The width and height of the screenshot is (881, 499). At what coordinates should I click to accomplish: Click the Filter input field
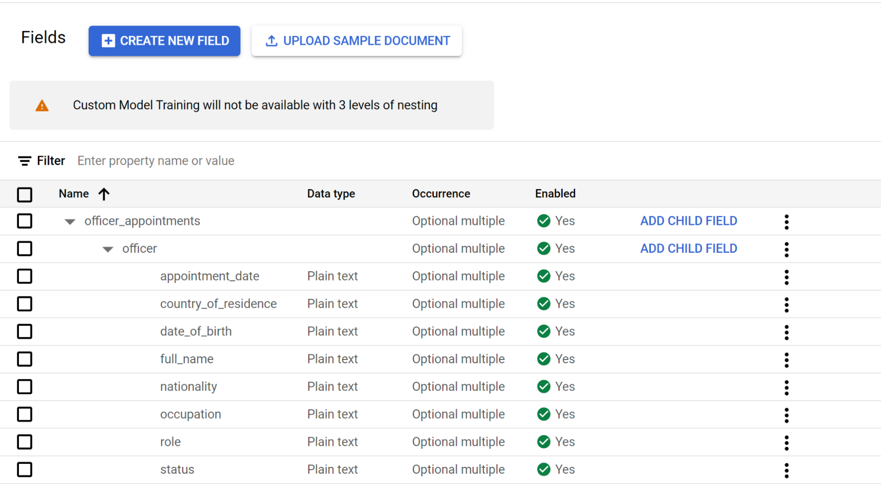[155, 161]
